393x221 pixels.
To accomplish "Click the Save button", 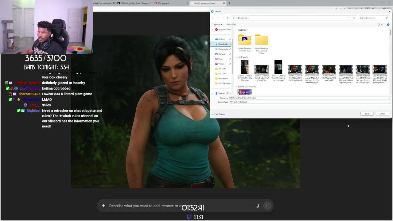I will pyautogui.click(x=367, y=114).
